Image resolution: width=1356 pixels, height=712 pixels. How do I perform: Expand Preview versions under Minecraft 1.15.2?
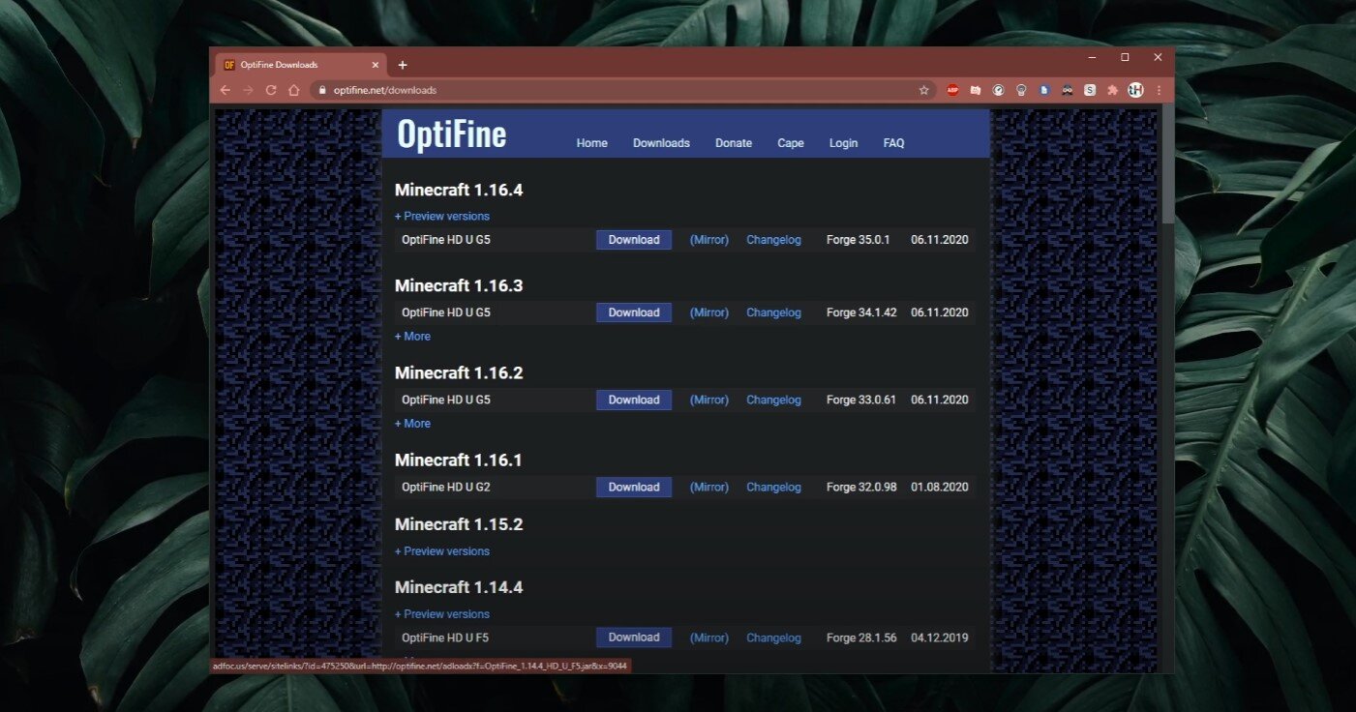[442, 551]
